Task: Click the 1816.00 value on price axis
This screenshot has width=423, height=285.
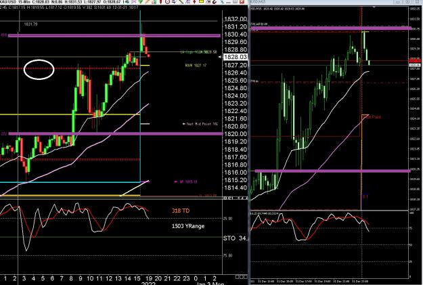Action: tap(236, 172)
